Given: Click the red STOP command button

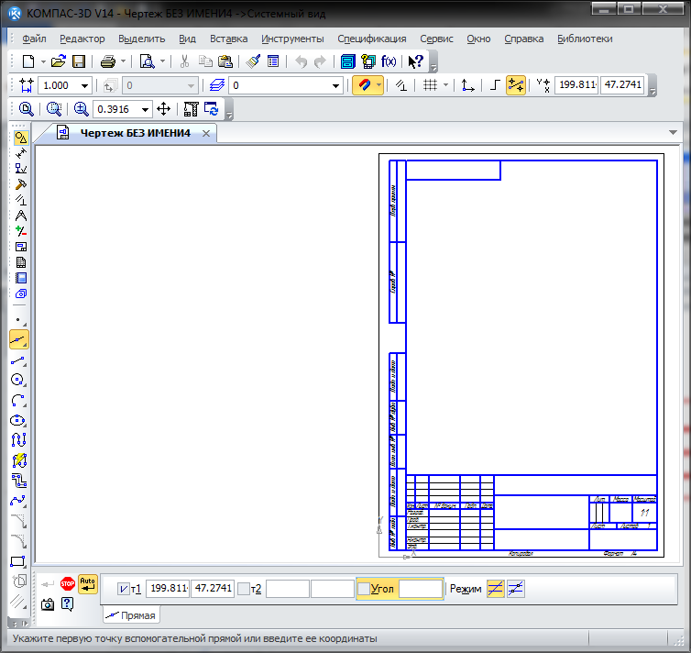Looking at the screenshot, I should pos(68,583).
